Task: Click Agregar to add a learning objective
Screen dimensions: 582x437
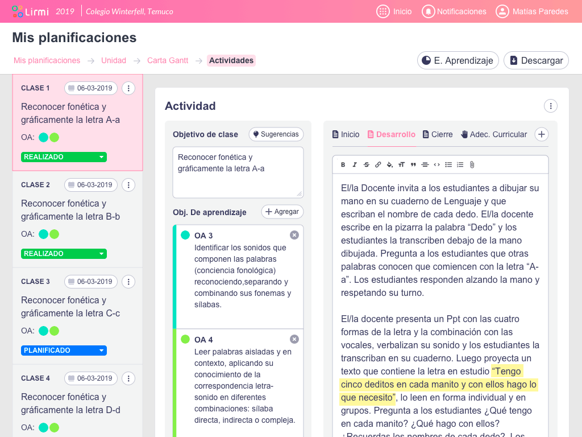Action: (282, 212)
